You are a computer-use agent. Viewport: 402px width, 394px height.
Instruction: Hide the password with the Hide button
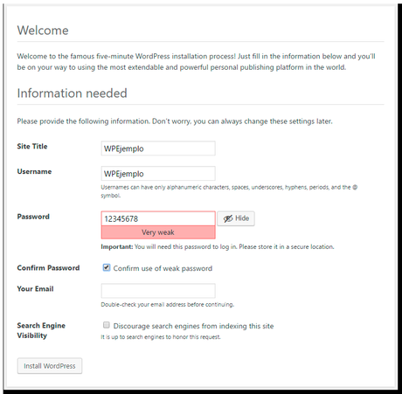coord(236,218)
